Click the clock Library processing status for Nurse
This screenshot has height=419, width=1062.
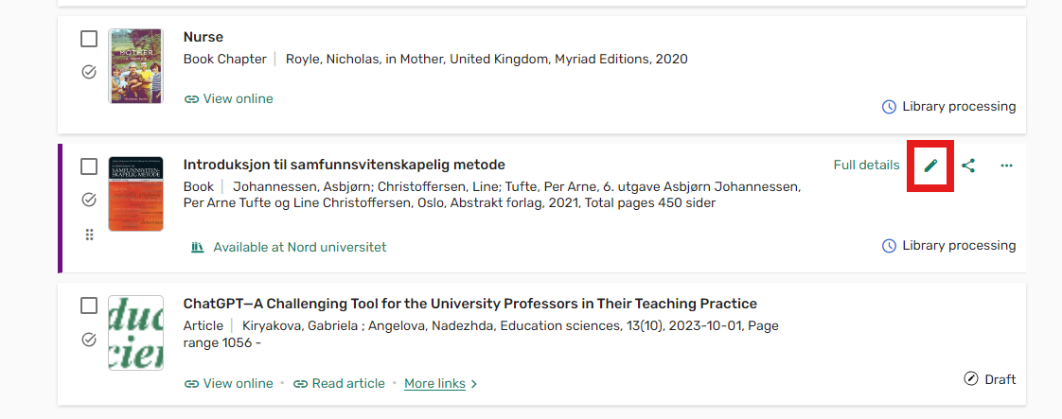(x=948, y=107)
